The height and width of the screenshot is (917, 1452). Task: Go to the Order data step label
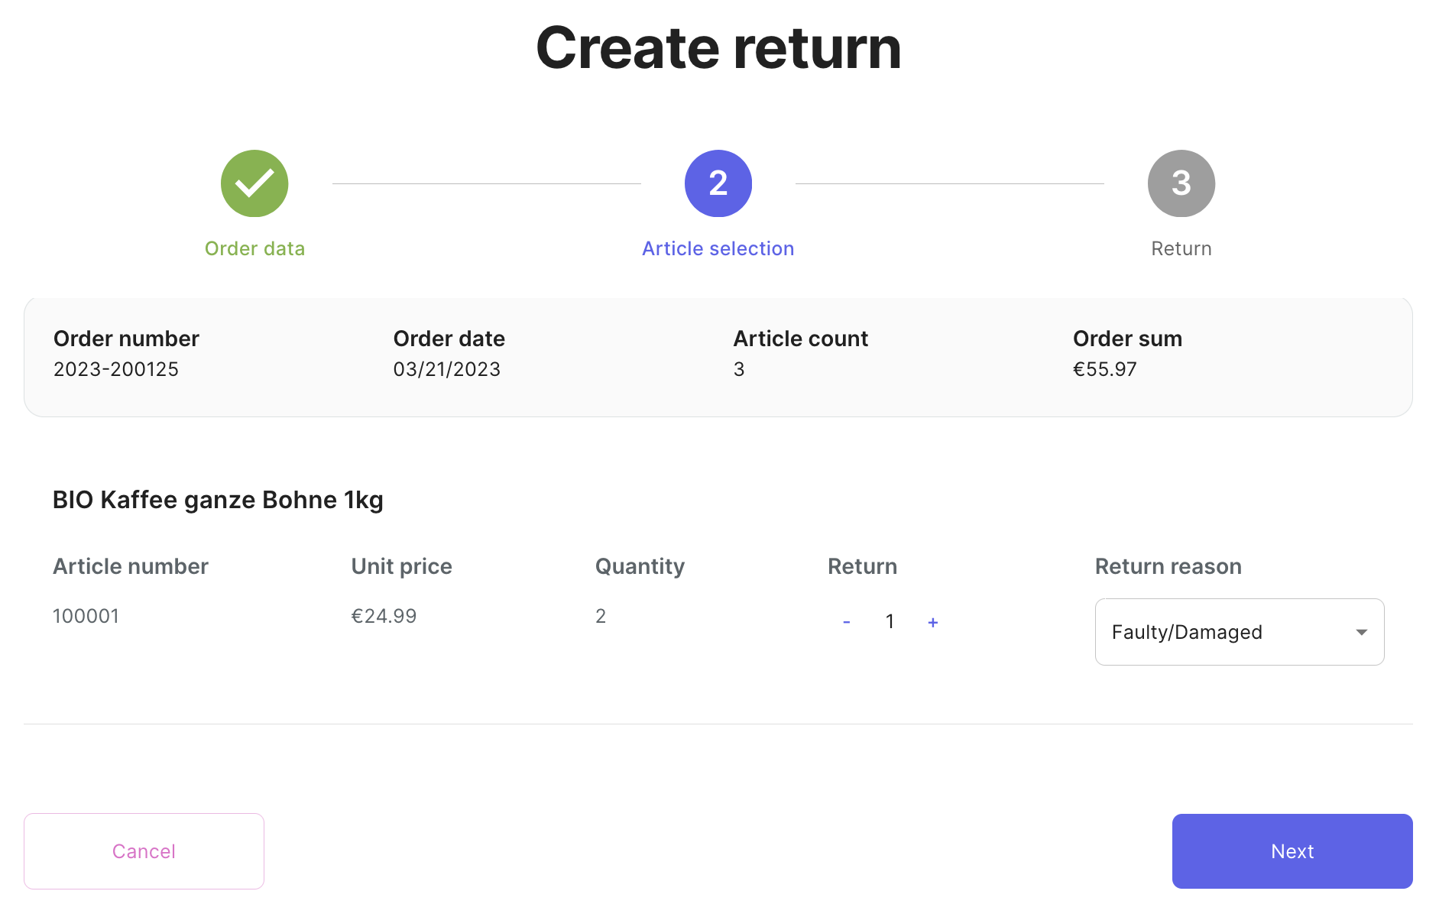tap(254, 249)
